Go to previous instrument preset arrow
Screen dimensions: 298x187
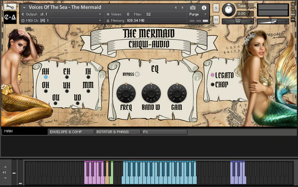click(176, 7)
